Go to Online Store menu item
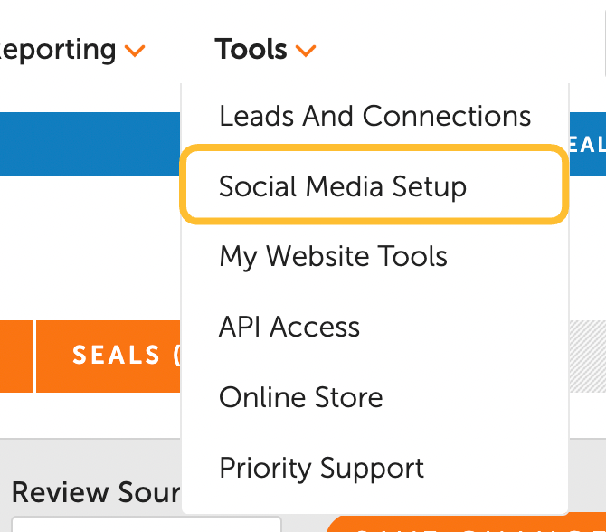 pos(300,397)
